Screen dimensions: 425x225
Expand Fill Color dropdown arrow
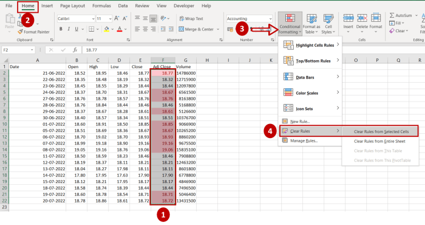(112, 29)
